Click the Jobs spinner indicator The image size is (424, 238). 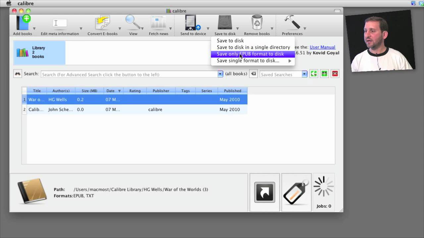tap(324, 187)
